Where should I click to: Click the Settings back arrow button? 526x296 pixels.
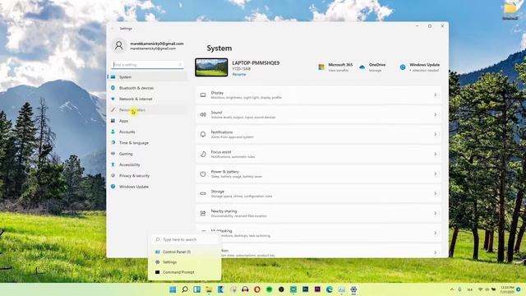pyautogui.click(x=113, y=29)
